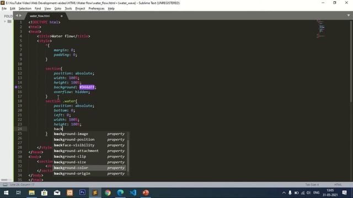This screenshot has height=198, width=353.
Task: Click the highlighted #944dff color value
Action: click(87, 87)
